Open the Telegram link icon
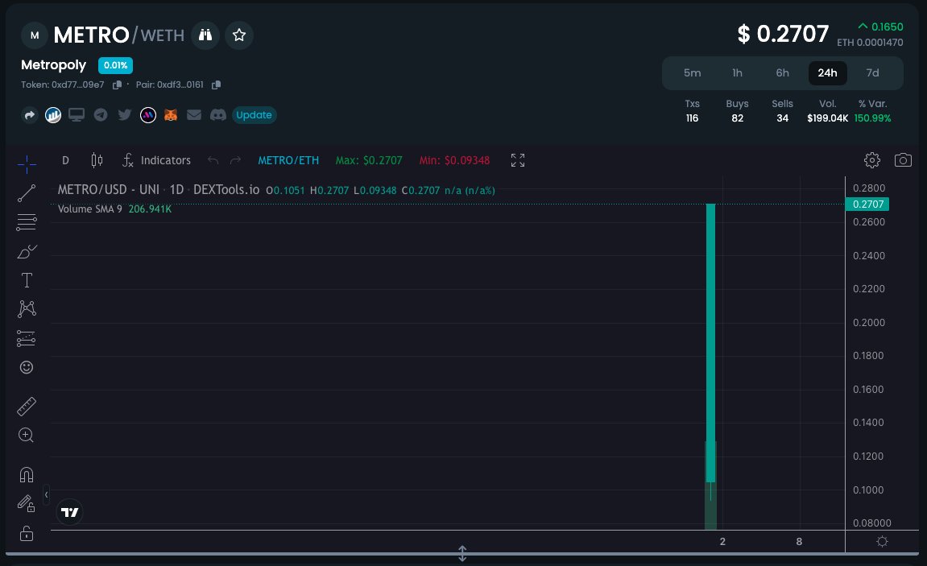The width and height of the screenshot is (927, 566). [101, 114]
